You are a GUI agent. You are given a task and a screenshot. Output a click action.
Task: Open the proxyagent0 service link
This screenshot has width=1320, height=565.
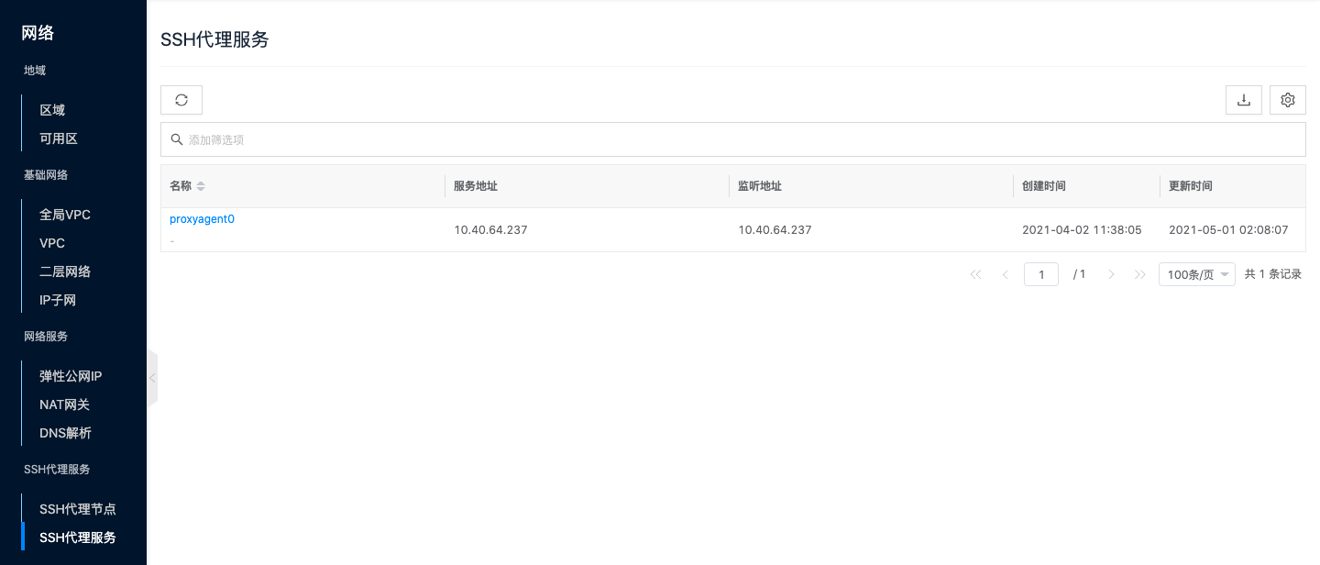202,219
